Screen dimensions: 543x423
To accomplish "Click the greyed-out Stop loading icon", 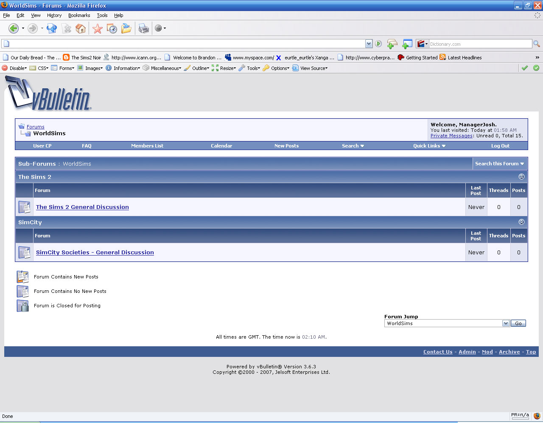I will 67,28.
